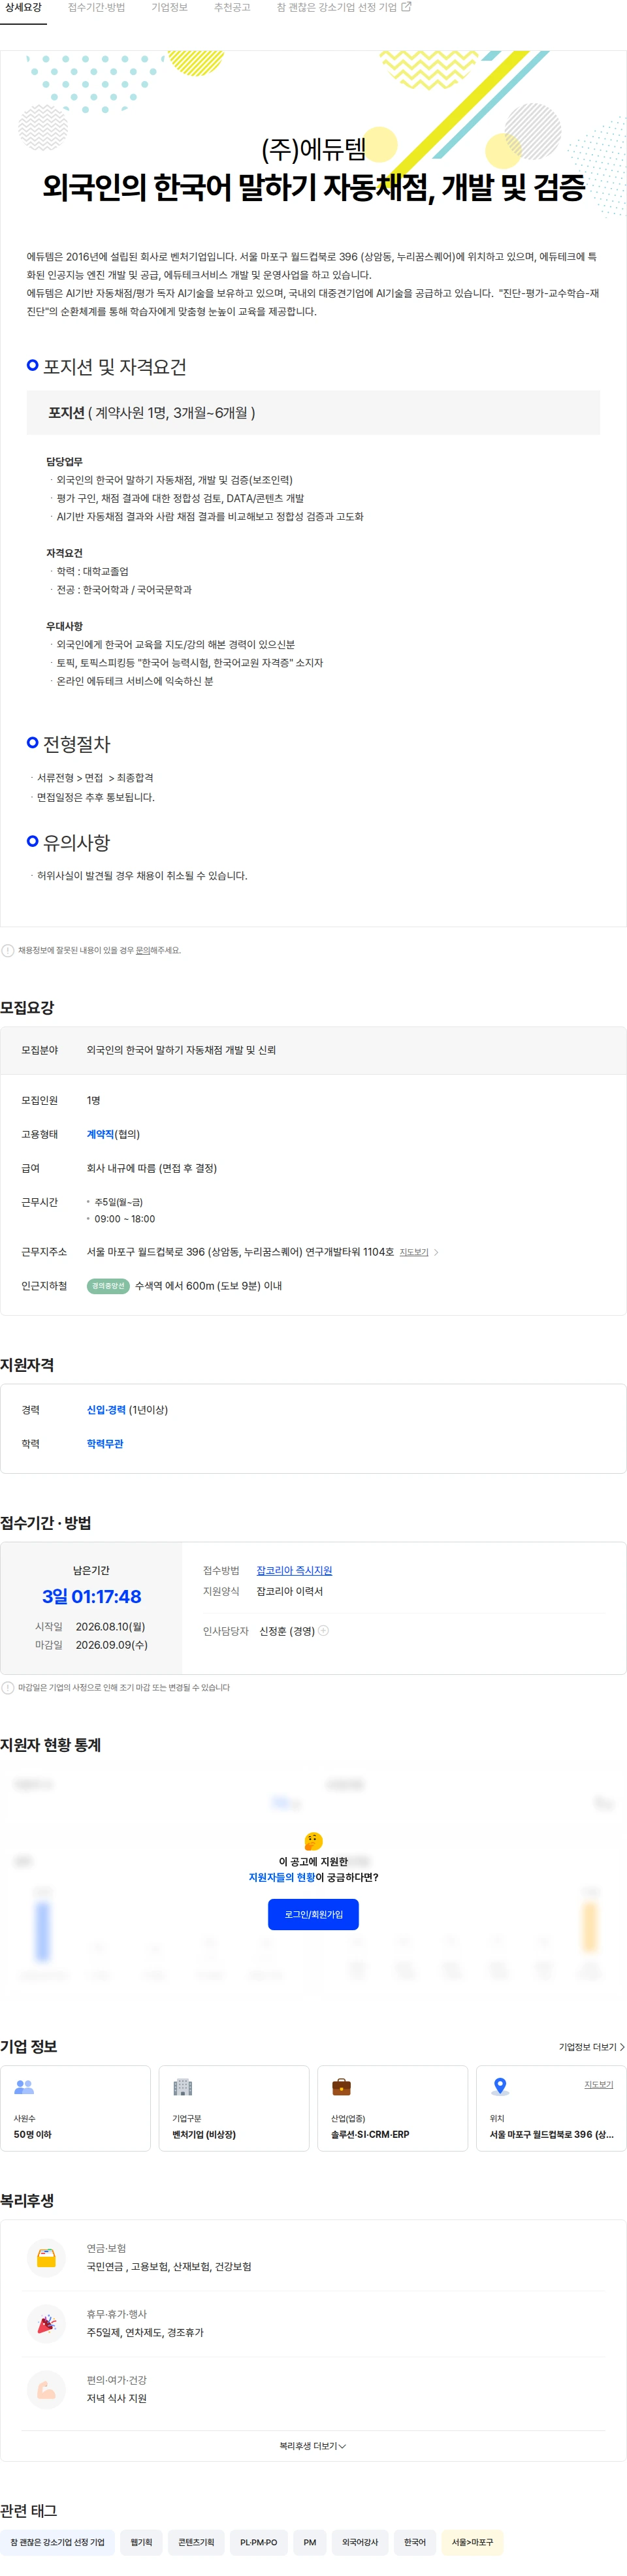Click the 저녁 식사 지원 benefit text
Image resolution: width=627 pixels, height=2576 pixels.
click(x=116, y=2398)
